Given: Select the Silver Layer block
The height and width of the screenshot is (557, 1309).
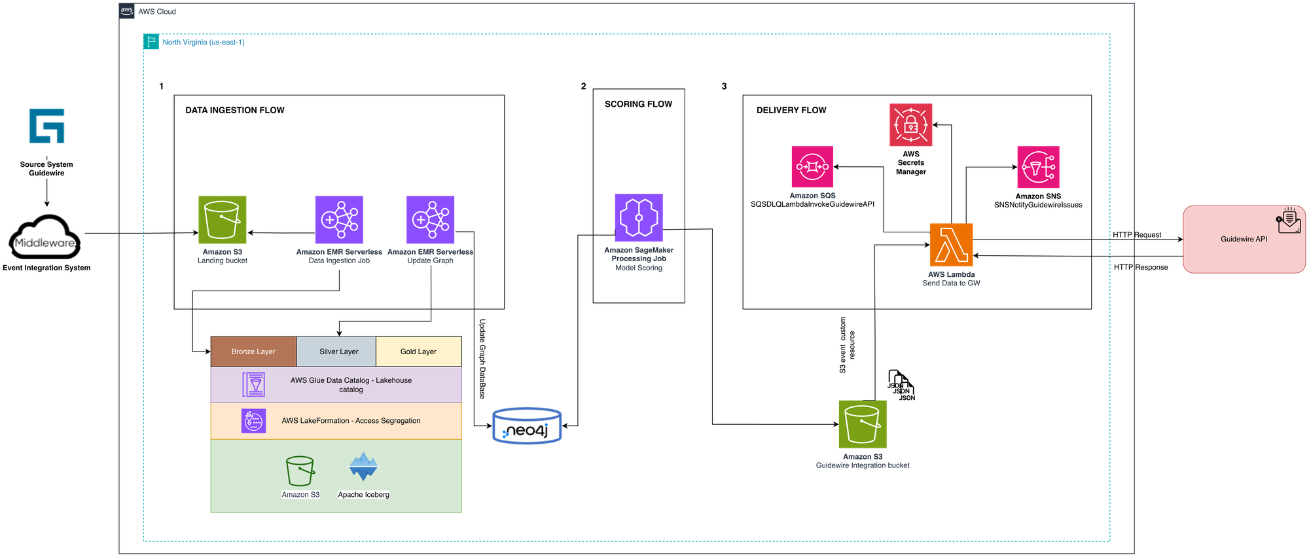Looking at the screenshot, I should coord(336,351).
